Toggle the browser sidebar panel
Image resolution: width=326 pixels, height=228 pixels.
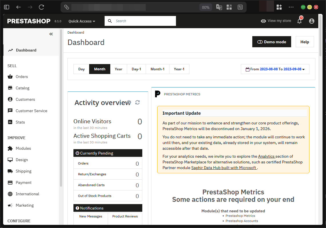[x=7, y=7]
